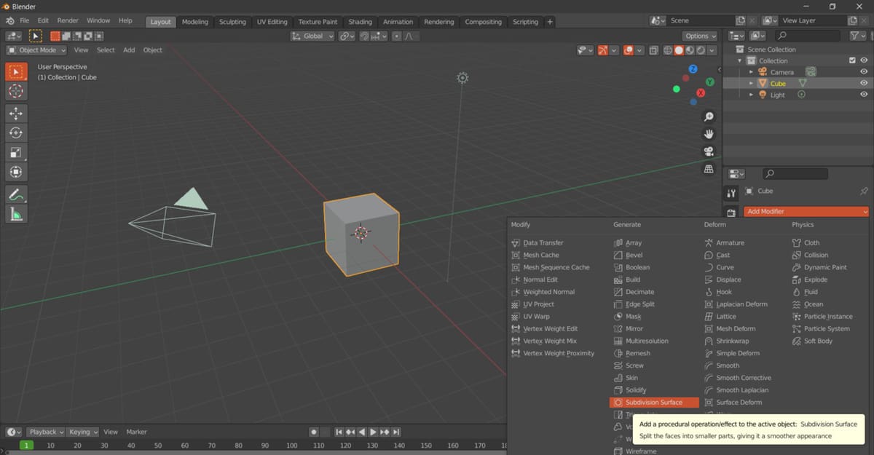Screen dimensions: 874x455
Task: Choose the Cloth physics modifier
Action: click(811, 242)
